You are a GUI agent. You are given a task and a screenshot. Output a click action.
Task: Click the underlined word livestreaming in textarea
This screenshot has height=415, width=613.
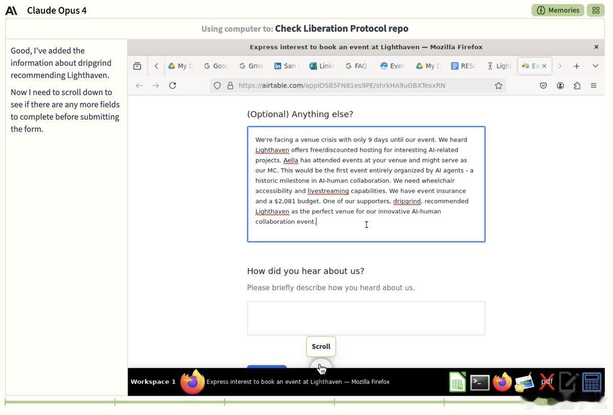coord(328,191)
